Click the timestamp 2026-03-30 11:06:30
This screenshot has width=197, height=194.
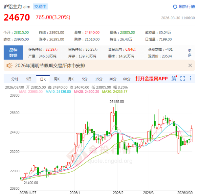coord(178,18)
